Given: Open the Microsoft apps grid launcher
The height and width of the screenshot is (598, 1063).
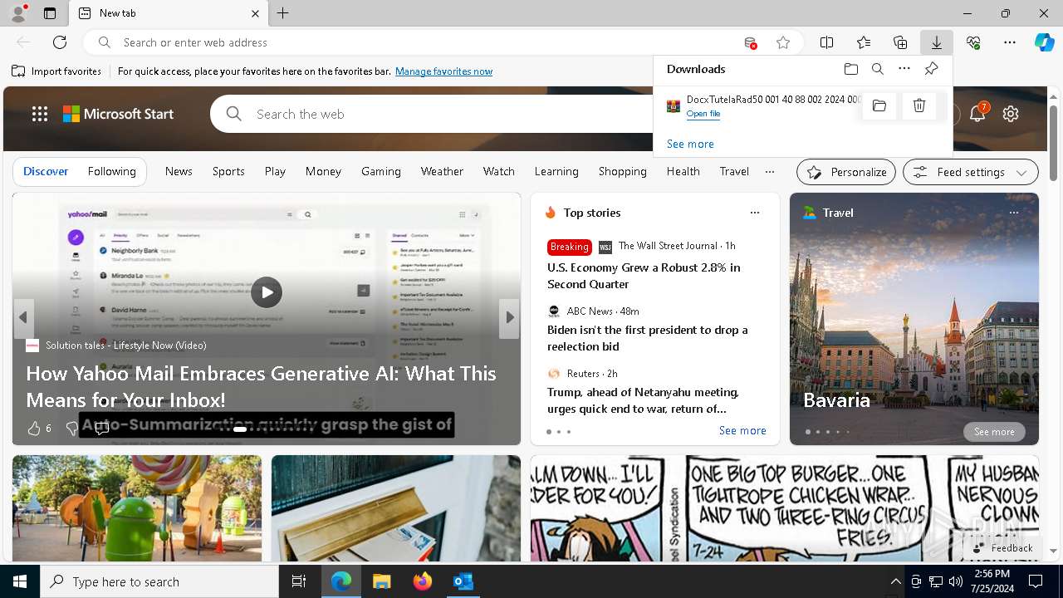Looking at the screenshot, I should pyautogui.click(x=40, y=114).
